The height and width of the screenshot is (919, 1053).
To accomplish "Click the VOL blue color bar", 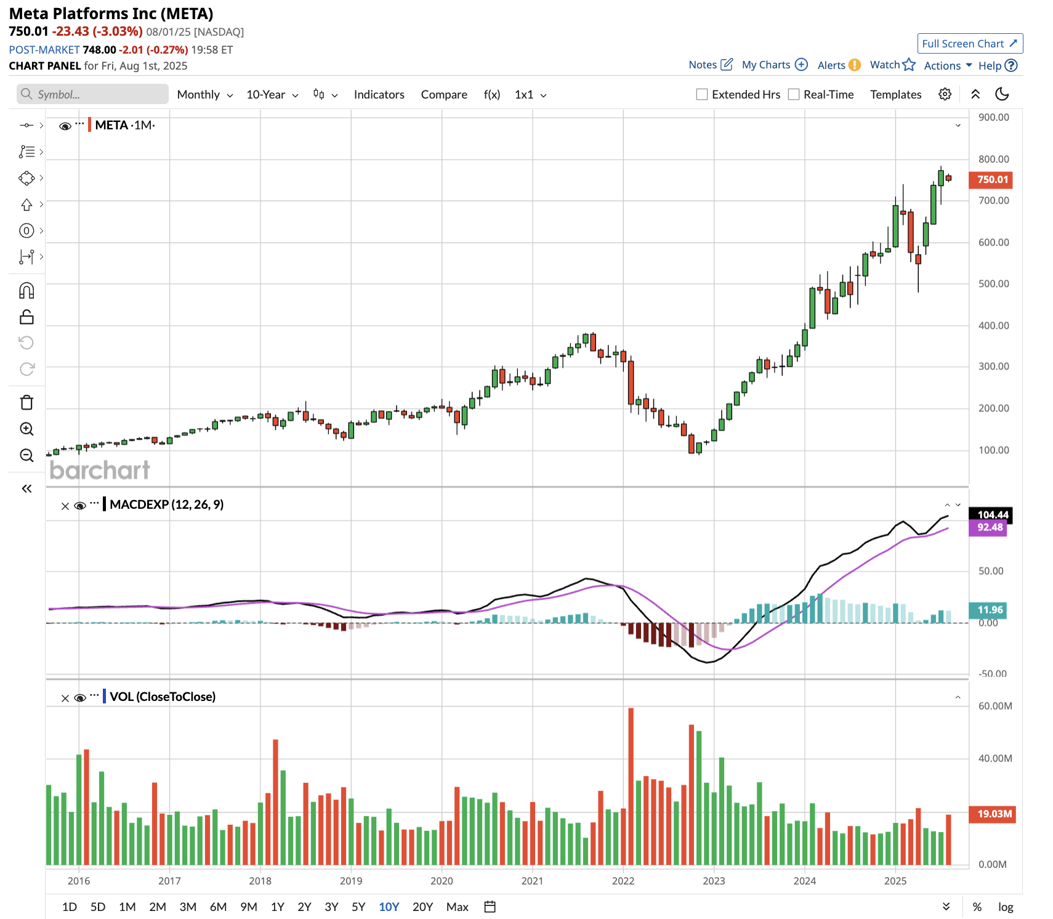I will (x=104, y=697).
